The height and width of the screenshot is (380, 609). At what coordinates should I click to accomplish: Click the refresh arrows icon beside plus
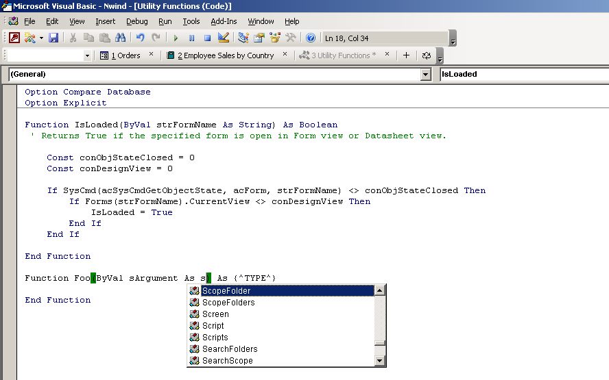[426, 55]
